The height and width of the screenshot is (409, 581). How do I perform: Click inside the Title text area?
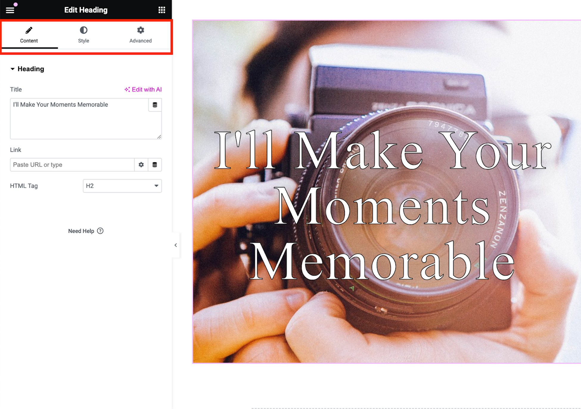point(74,119)
